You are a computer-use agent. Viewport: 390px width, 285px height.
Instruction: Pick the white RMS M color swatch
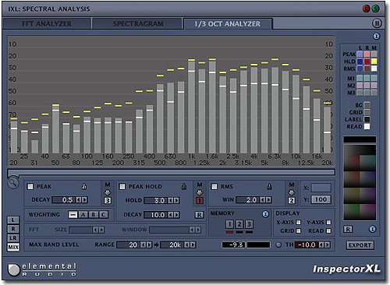pos(374,69)
